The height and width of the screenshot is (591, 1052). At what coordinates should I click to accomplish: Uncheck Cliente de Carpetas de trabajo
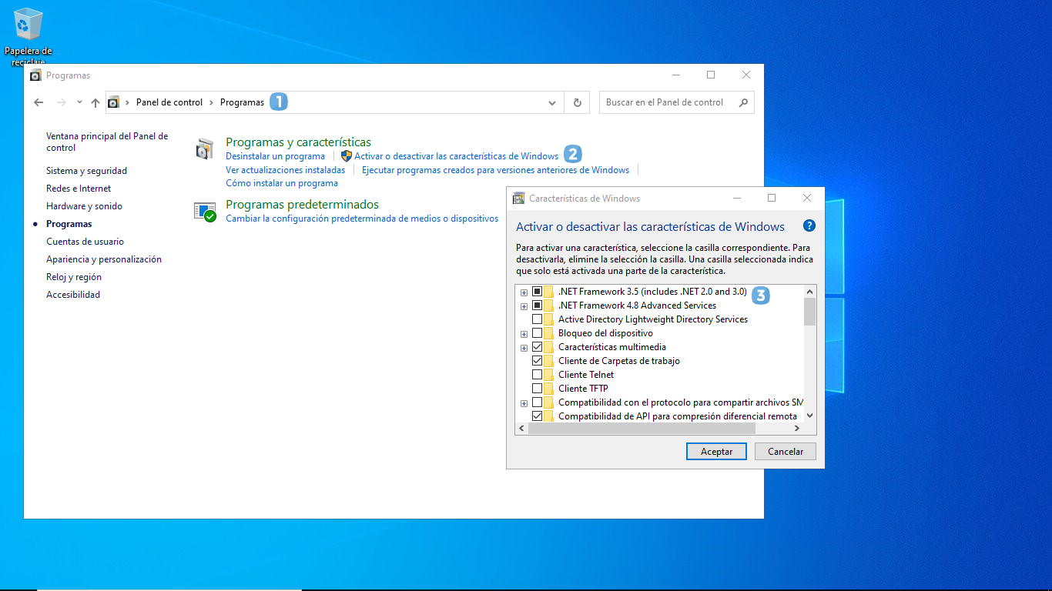coord(537,361)
